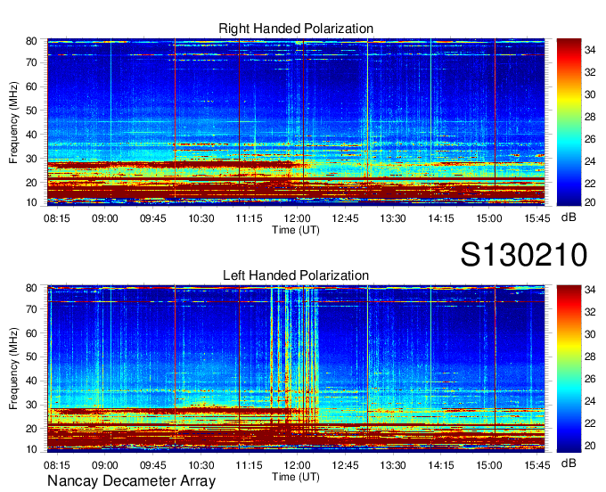Screen dimensions: 606x492
Task: Click the 12:00 time tick of Right Handed plot
Action: [x=297, y=218]
